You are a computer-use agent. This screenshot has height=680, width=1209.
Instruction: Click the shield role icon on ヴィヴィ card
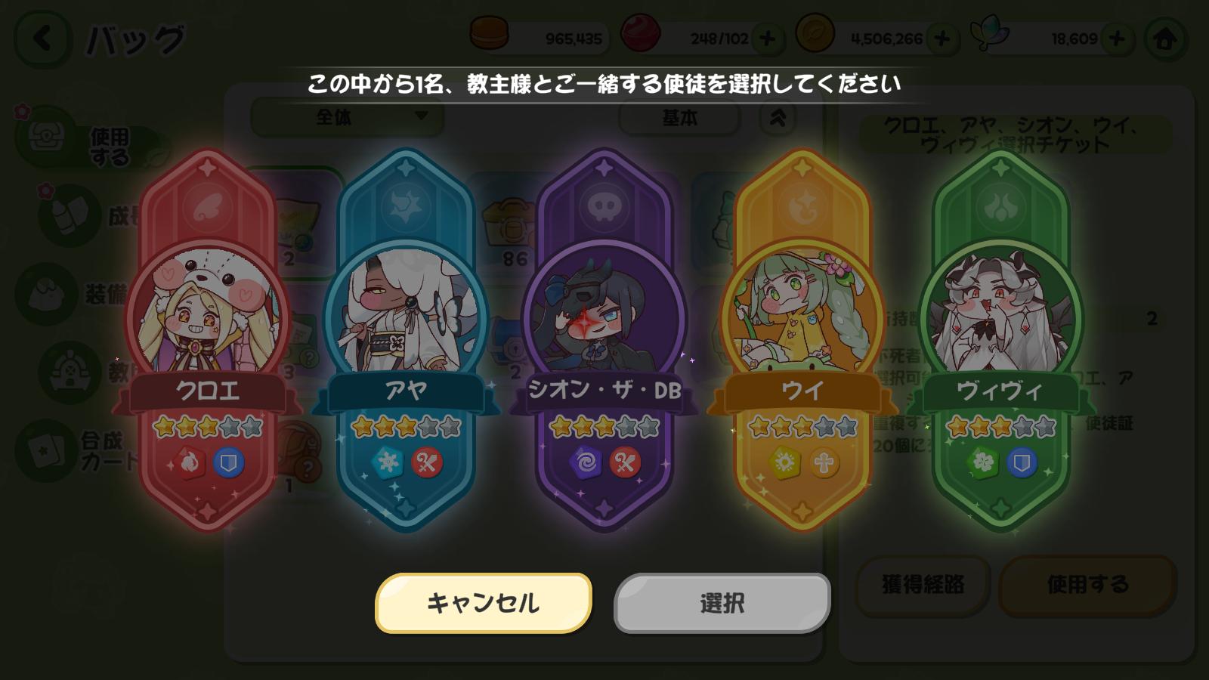coord(1021,462)
